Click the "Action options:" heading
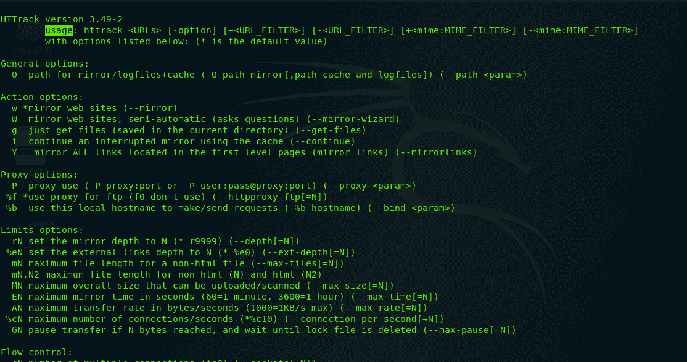The height and width of the screenshot is (362, 687). tap(42, 97)
